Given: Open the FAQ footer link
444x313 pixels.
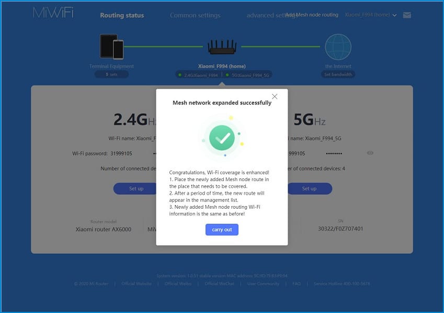Looking at the screenshot, I should pyautogui.click(x=297, y=284).
